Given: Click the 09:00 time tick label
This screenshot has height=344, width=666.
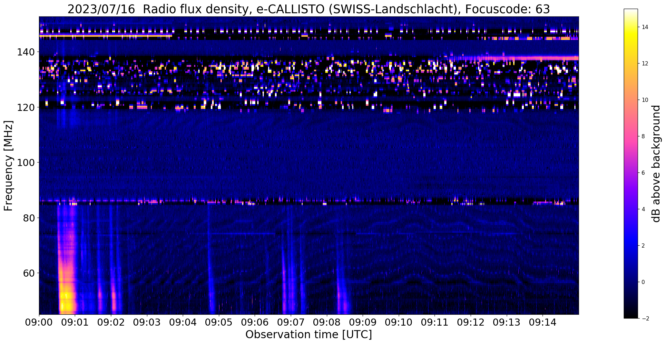Looking at the screenshot, I should pyautogui.click(x=39, y=323).
